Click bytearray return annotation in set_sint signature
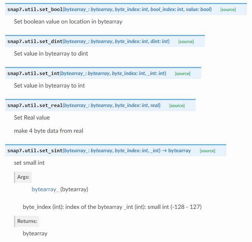The width and height of the screenshot is (252, 242). coord(179,150)
